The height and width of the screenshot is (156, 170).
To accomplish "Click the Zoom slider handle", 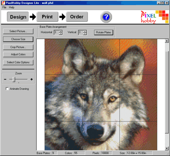I will (14, 79).
